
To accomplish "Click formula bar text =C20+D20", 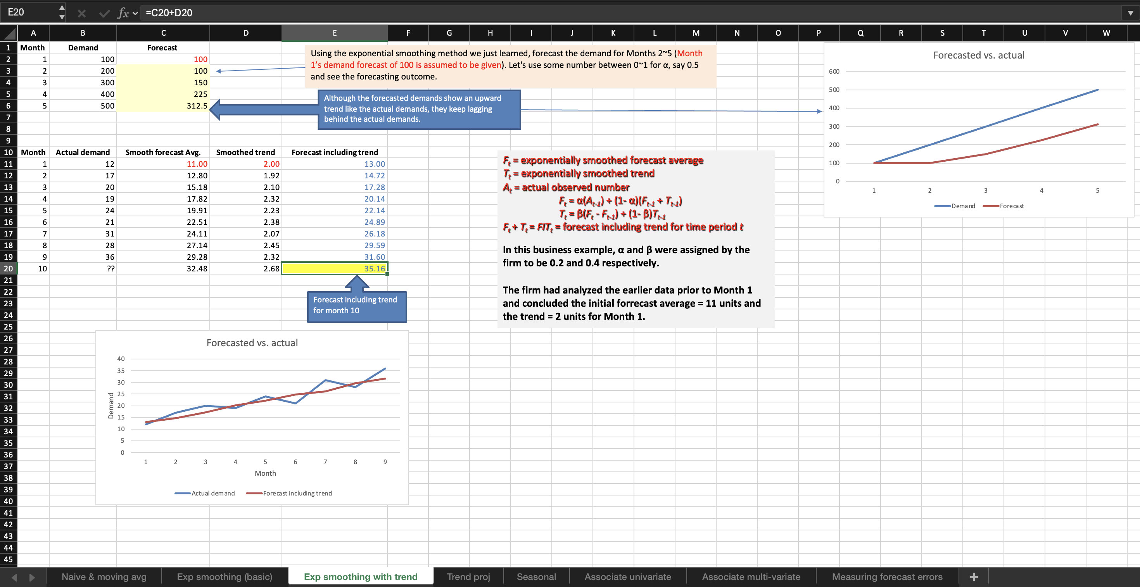I will (169, 13).
